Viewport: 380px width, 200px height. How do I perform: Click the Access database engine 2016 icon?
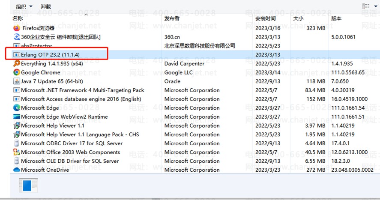(16, 99)
